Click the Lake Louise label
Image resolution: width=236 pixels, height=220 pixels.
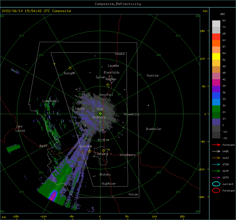(20, 128)
